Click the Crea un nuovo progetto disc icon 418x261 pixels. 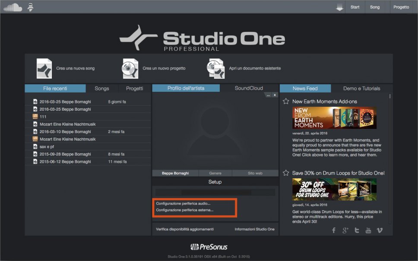(x=130, y=68)
